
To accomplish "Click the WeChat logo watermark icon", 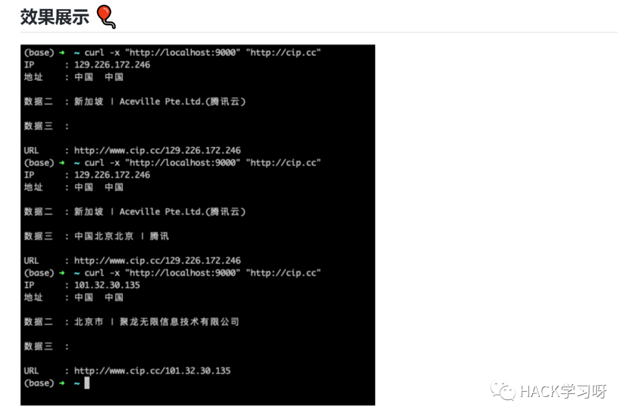I will (x=503, y=390).
